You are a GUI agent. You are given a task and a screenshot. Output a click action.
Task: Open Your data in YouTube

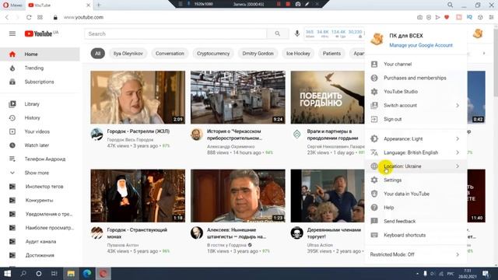(x=416, y=194)
